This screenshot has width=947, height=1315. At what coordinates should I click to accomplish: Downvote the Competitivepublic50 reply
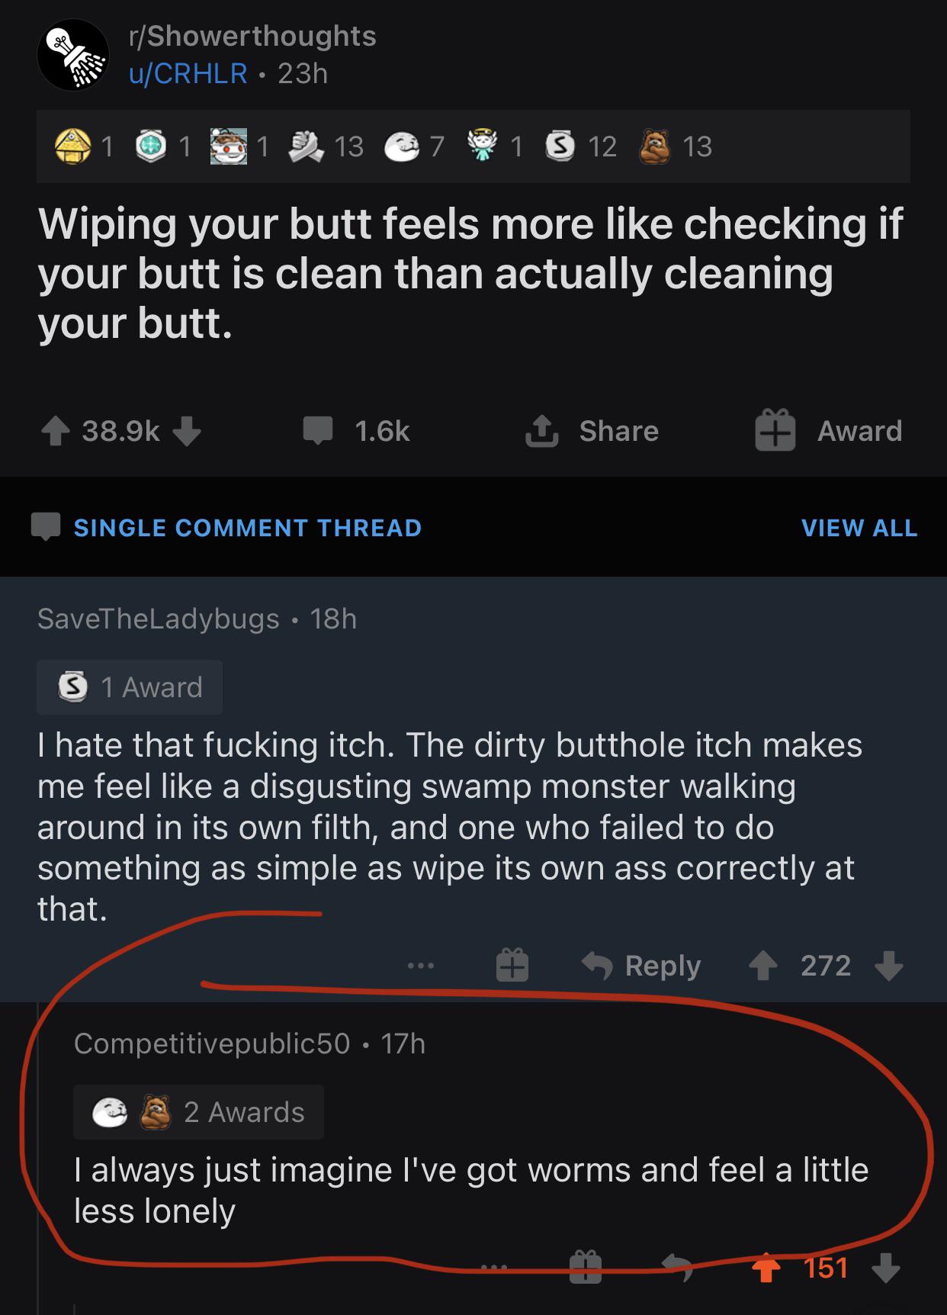[x=886, y=1268]
